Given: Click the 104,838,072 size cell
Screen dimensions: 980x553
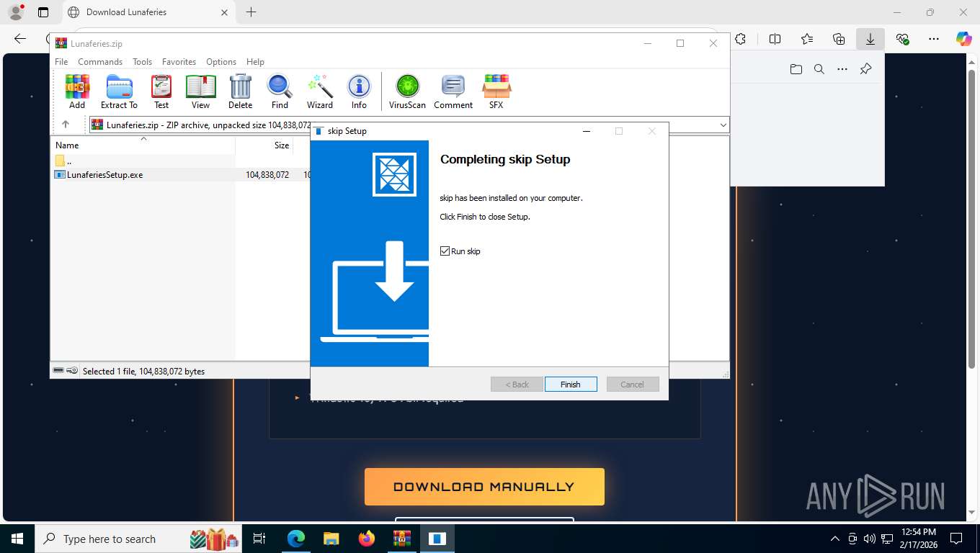Looking at the screenshot, I should [267, 175].
